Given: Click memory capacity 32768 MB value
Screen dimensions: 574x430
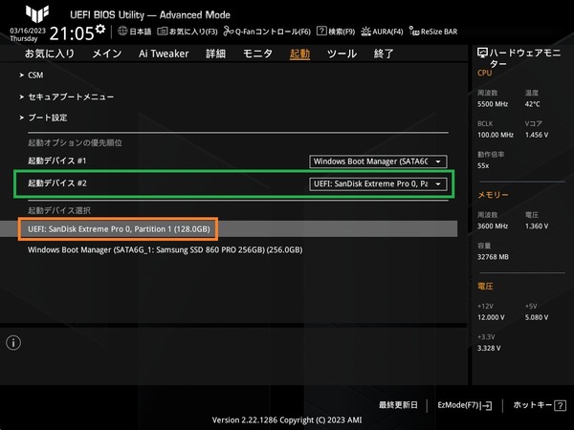Looking at the screenshot, I should click(493, 257).
